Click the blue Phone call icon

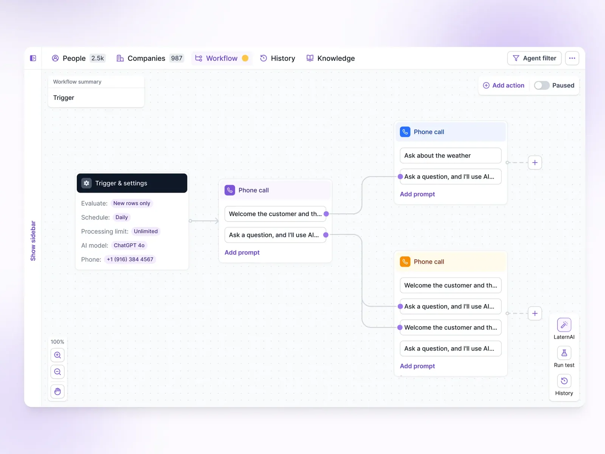coord(405,132)
